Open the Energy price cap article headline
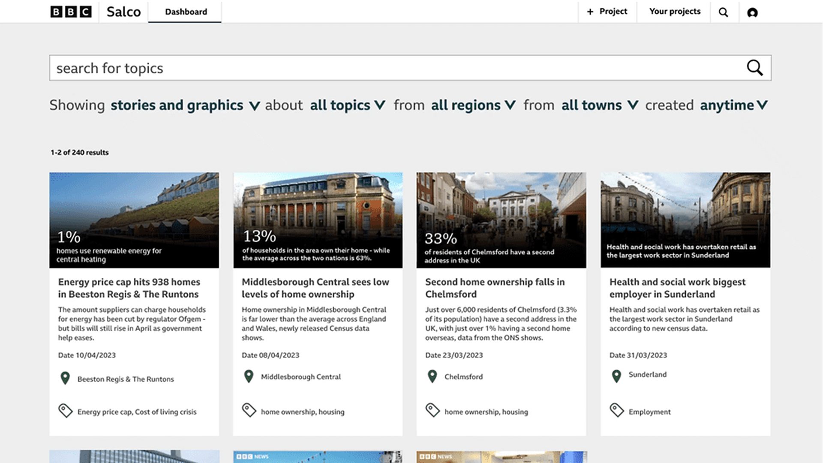Screen dimensions: 823x463 pos(129,288)
